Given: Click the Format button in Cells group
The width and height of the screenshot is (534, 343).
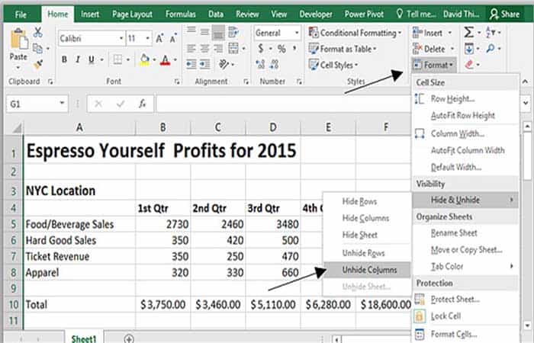Looking at the screenshot, I should tap(433, 65).
